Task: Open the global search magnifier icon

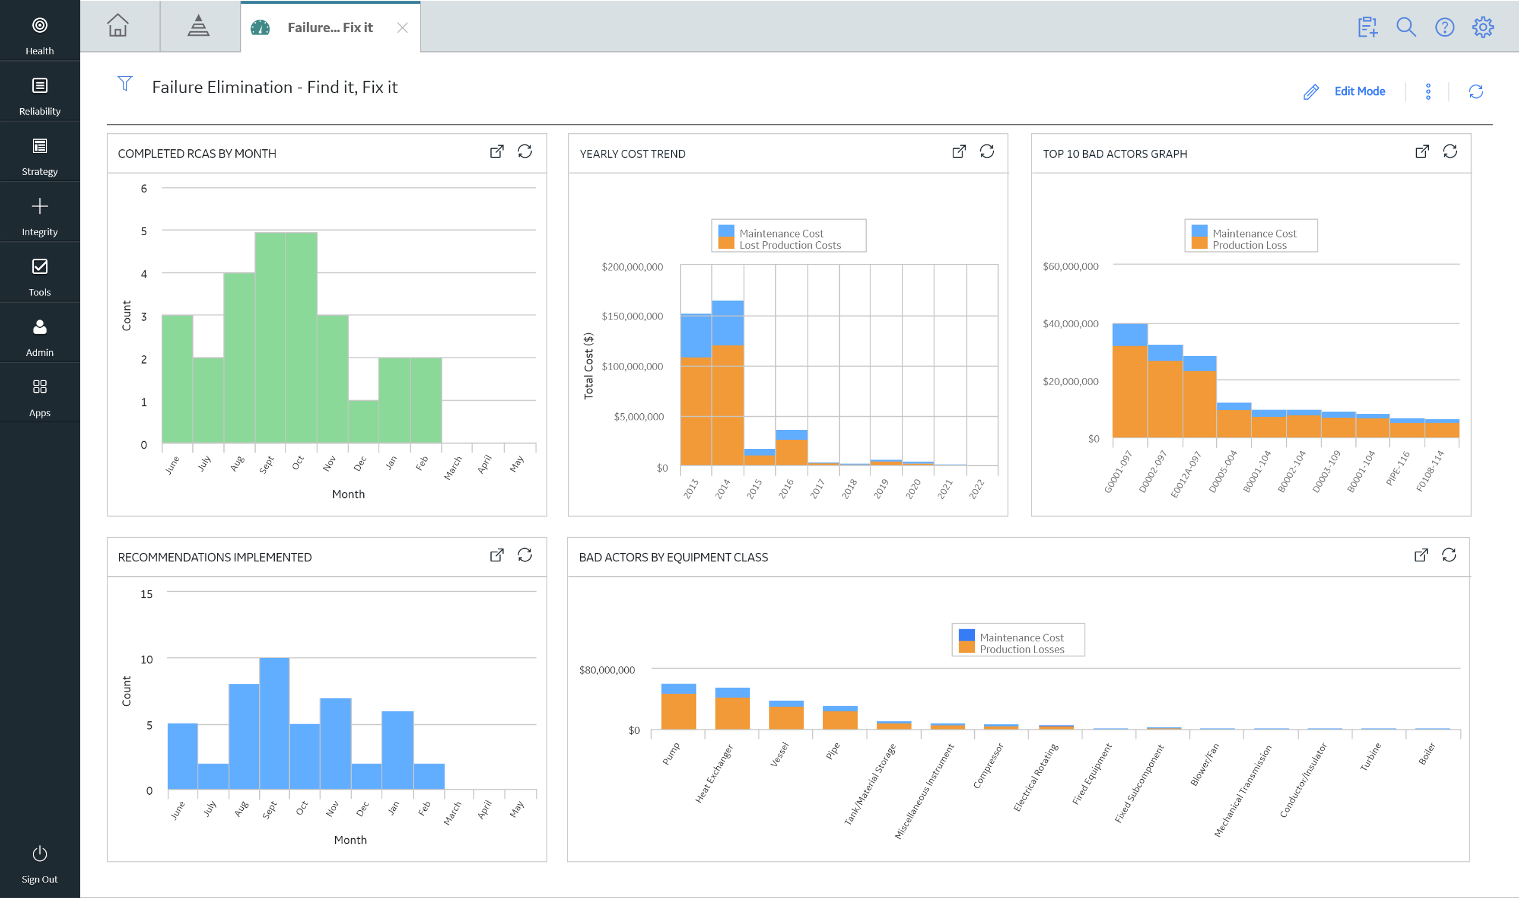Action: pyautogui.click(x=1406, y=27)
